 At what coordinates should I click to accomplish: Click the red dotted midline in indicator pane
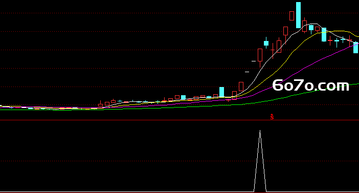[x=179, y=161]
